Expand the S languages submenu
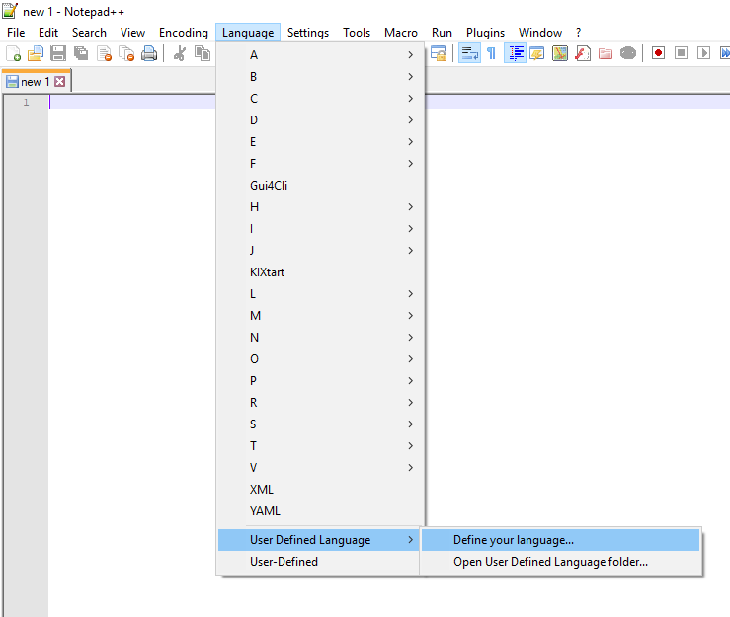The image size is (730, 617). [321, 424]
